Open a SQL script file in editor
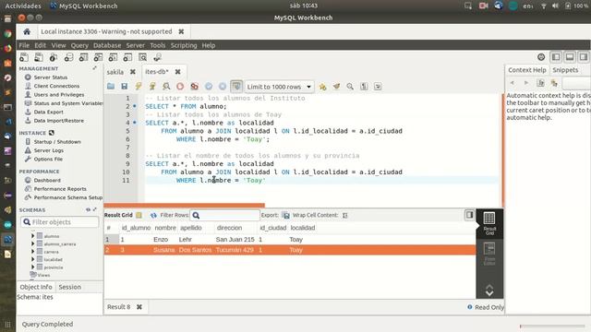591x332 pixels. 111,87
